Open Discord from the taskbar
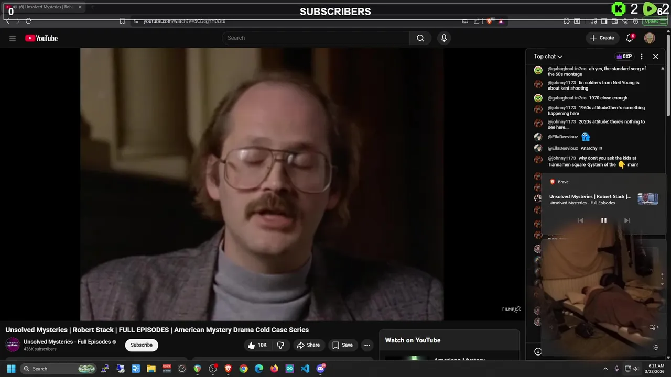This screenshot has width=671, height=377. pos(321,369)
